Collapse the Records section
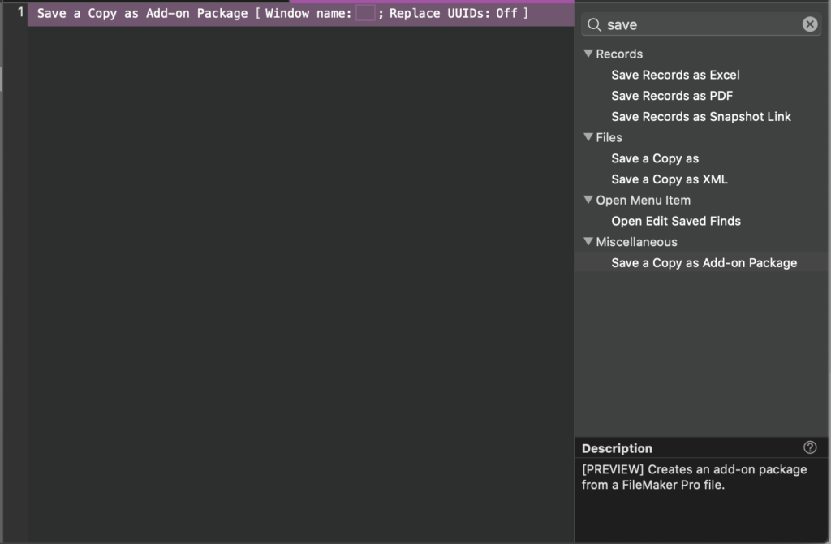 588,54
